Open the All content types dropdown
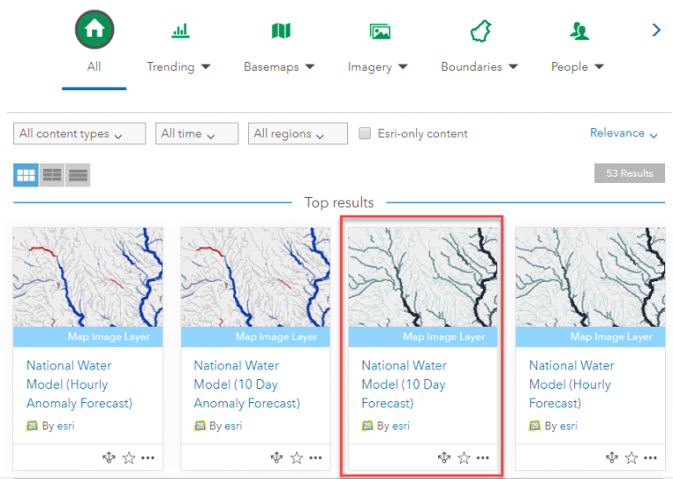 [x=80, y=133]
